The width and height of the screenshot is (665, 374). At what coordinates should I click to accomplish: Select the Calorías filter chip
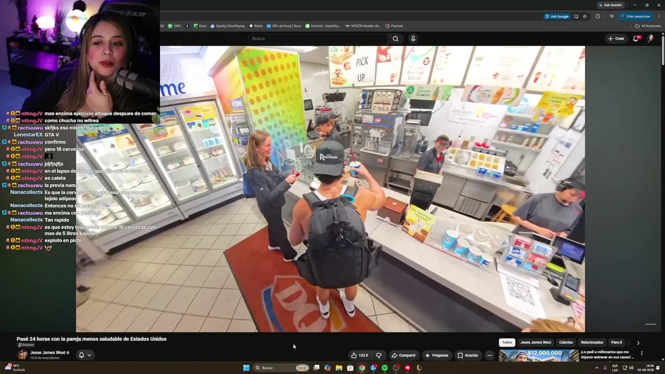tap(566, 342)
